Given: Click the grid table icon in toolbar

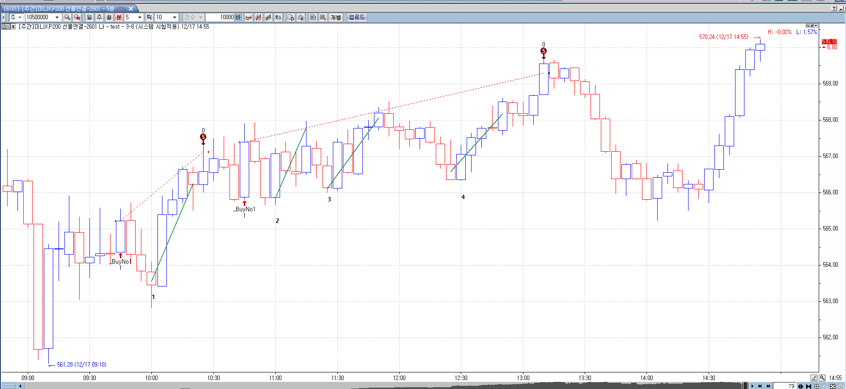Looking at the screenshot, I should tap(323, 17).
